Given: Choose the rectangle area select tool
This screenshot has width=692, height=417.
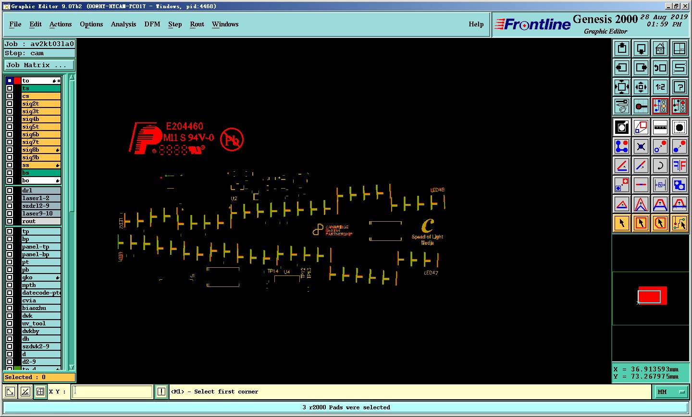Looking at the screenshot, I should click(x=641, y=223).
